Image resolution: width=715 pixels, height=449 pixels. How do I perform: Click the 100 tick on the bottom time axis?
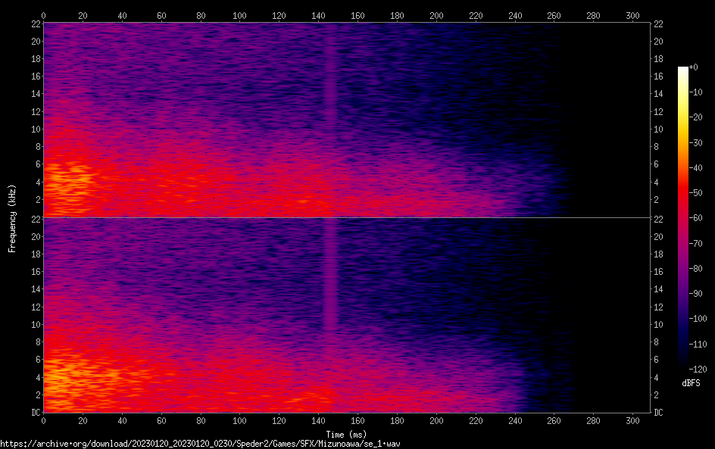[240, 420]
